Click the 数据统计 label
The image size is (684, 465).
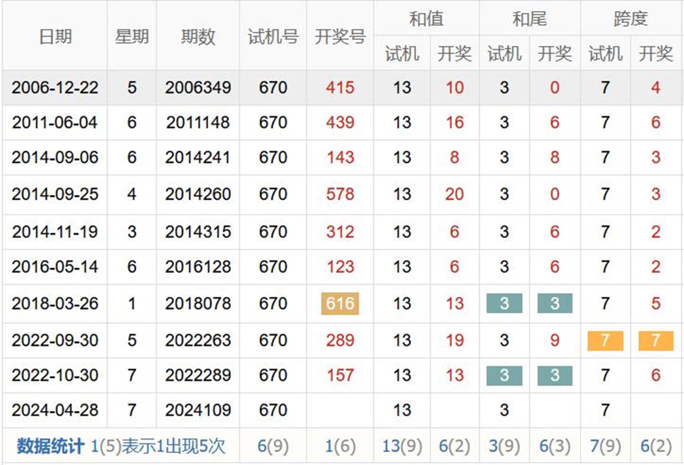tap(50, 446)
